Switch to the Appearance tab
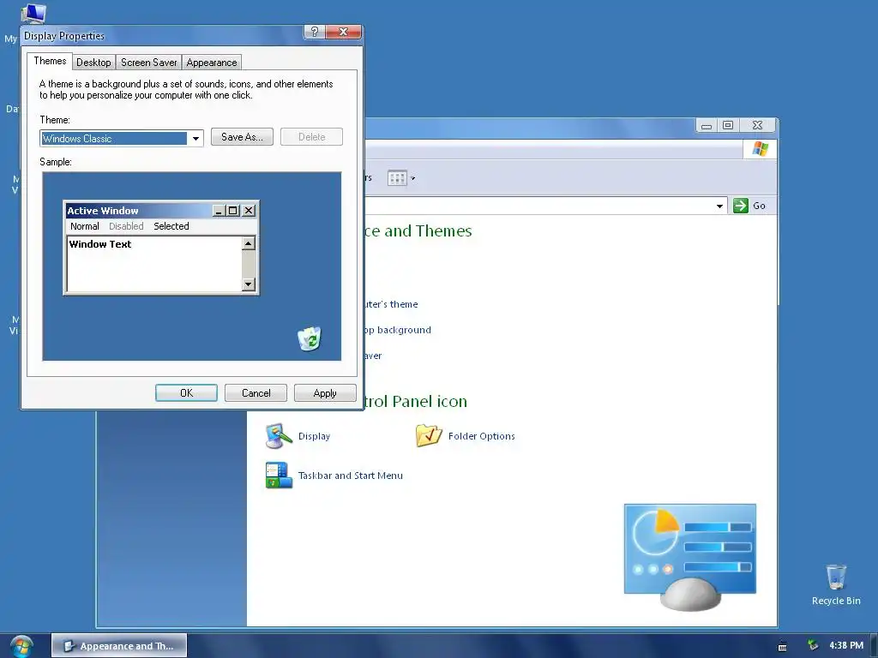This screenshot has width=878, height=658. pyautogui.click(x=212, y=62)
